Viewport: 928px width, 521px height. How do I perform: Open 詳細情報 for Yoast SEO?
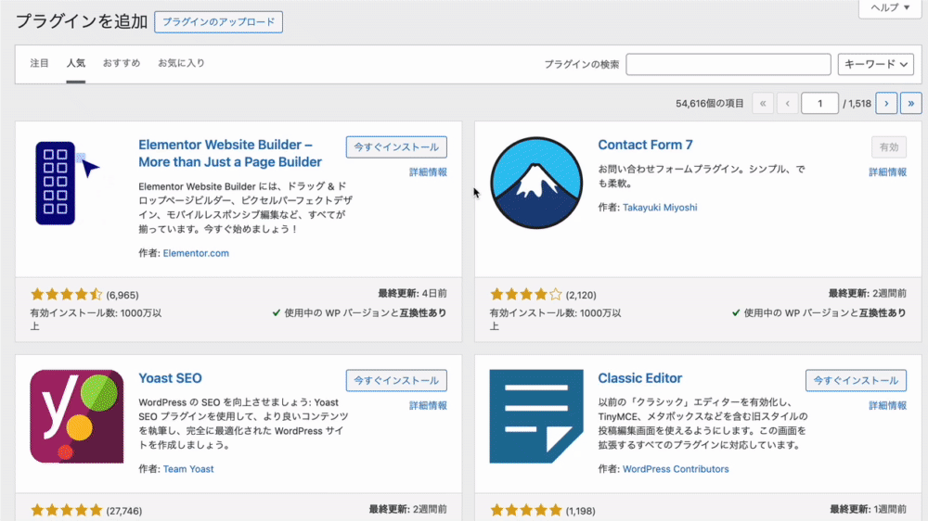(428, 406)
